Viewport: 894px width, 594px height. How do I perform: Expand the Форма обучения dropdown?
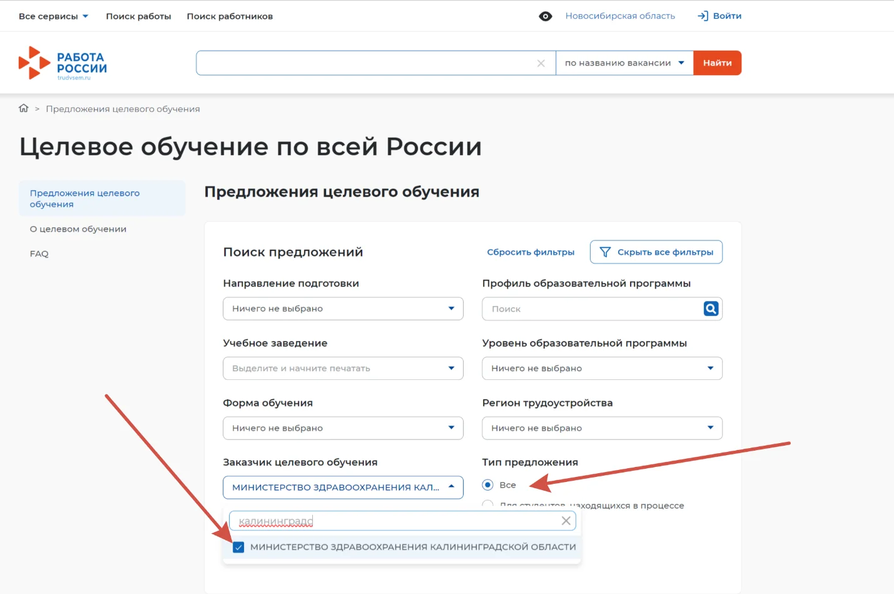pyautogui.click(x=343, y=428)
